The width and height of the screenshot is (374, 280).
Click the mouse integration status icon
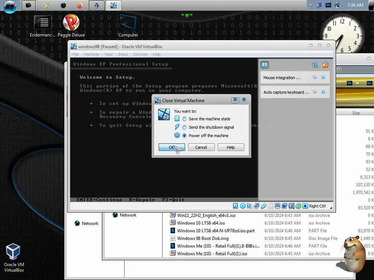pos(298,206)
